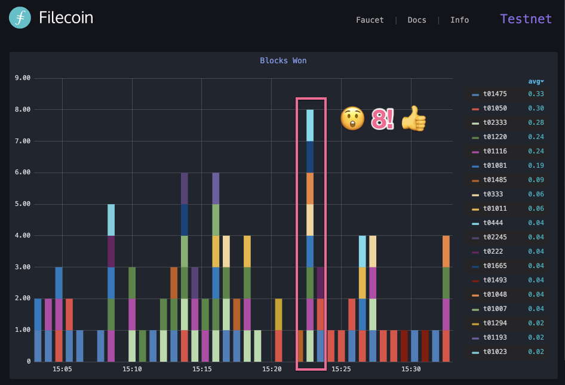Open the Info page
The image size is (565, 385).
[x=459, y=20]
